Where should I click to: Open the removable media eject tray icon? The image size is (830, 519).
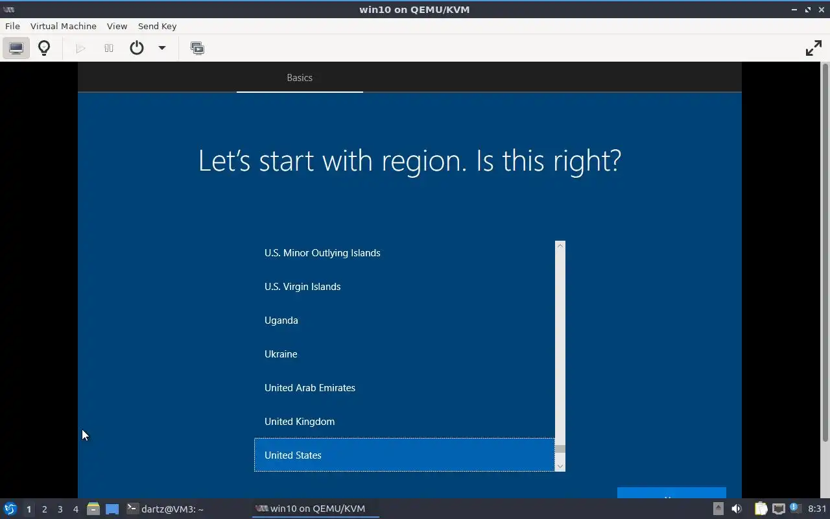(718, 509)
